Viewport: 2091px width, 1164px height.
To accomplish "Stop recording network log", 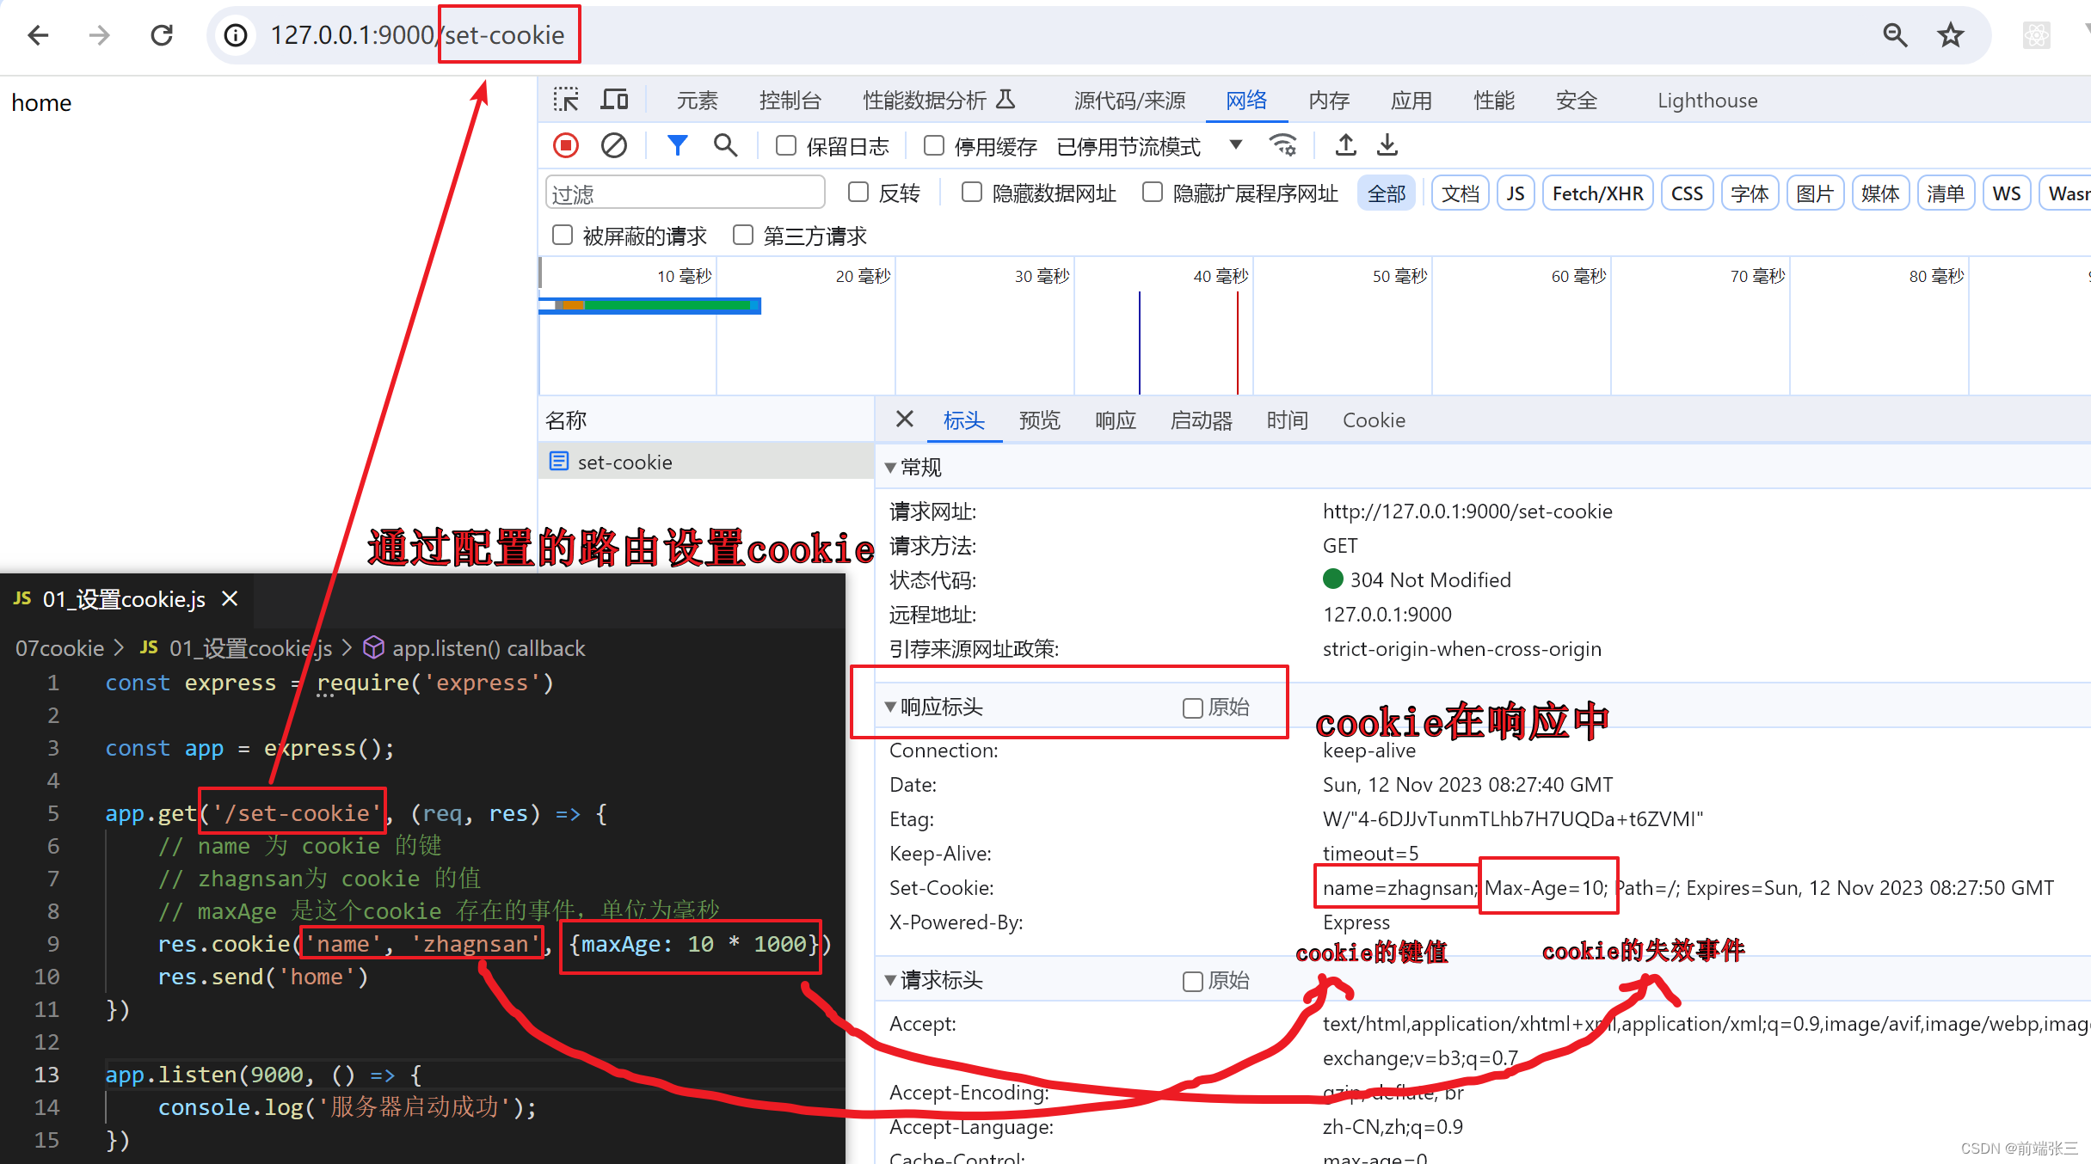I will pyautogui.click(x=566, y=145).
